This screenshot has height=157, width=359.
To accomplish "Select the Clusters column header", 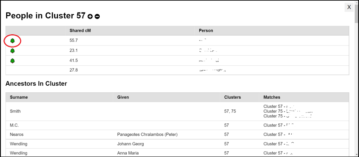I will 232,97.
